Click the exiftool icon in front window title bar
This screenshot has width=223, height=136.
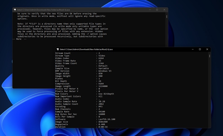coord(58,49)
